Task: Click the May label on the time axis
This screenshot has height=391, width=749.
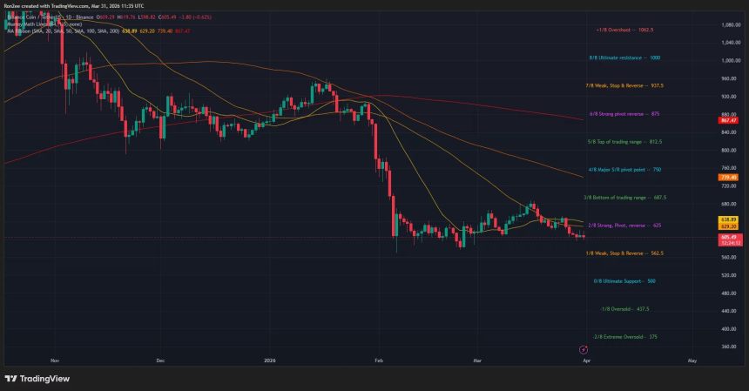Action: (692, 358)
